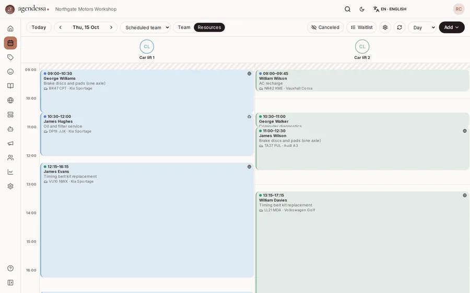470x293 pixels.
Task: Open the Thu, 15 Oct date picker
Action: pos(86,27)
